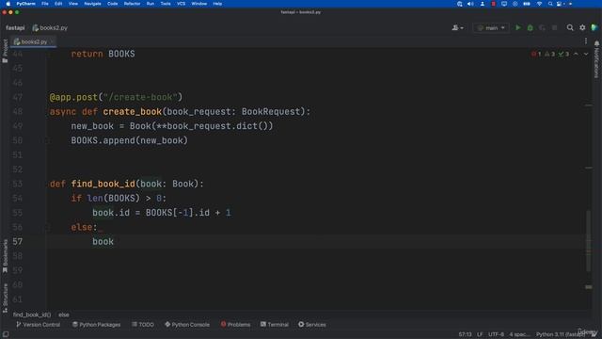Viewport: 602px width, 339px height.
Task: Open the Services tool window
Action: click(312, 325)
